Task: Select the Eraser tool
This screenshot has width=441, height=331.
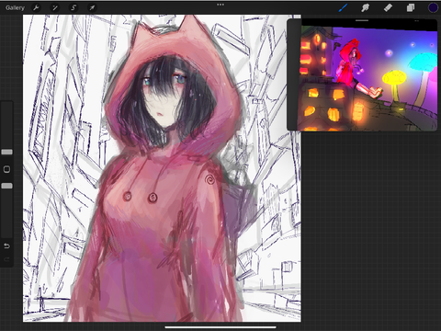Action: coord(388,7)
